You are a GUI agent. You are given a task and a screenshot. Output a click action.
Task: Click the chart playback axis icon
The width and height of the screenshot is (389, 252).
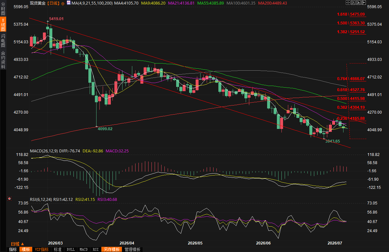[x=358, y=3]
